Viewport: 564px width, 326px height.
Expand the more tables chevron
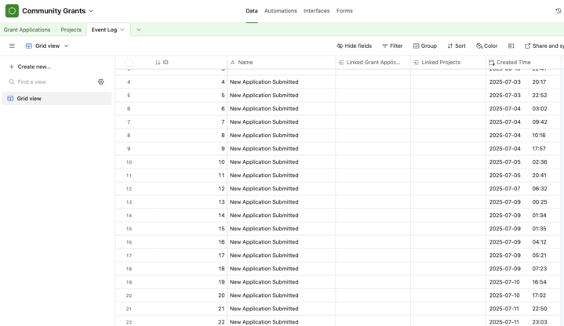tap(139, 30)
